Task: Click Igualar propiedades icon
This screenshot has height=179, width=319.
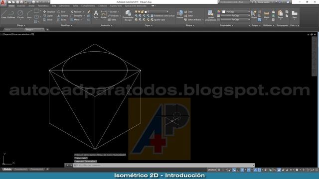Action: click(210, 15)
